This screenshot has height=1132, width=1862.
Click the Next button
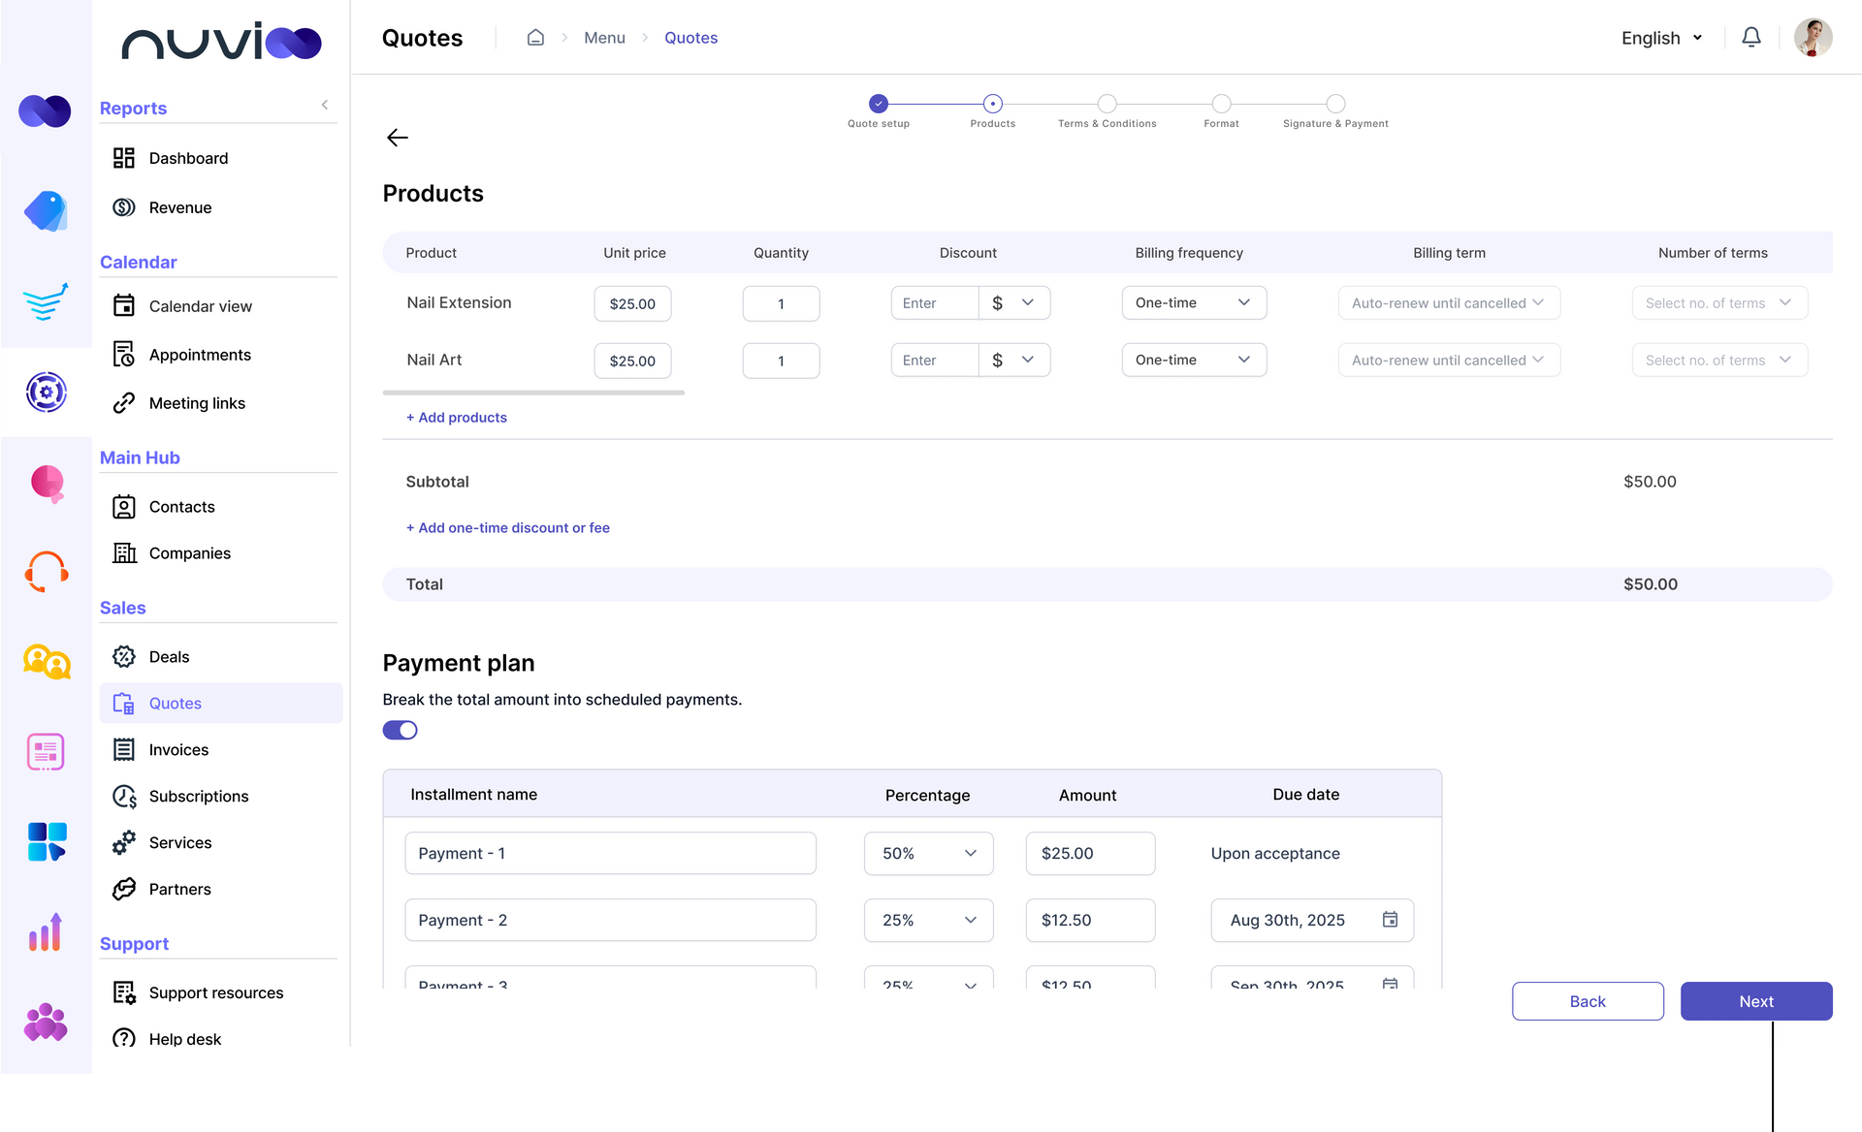1755,1001
